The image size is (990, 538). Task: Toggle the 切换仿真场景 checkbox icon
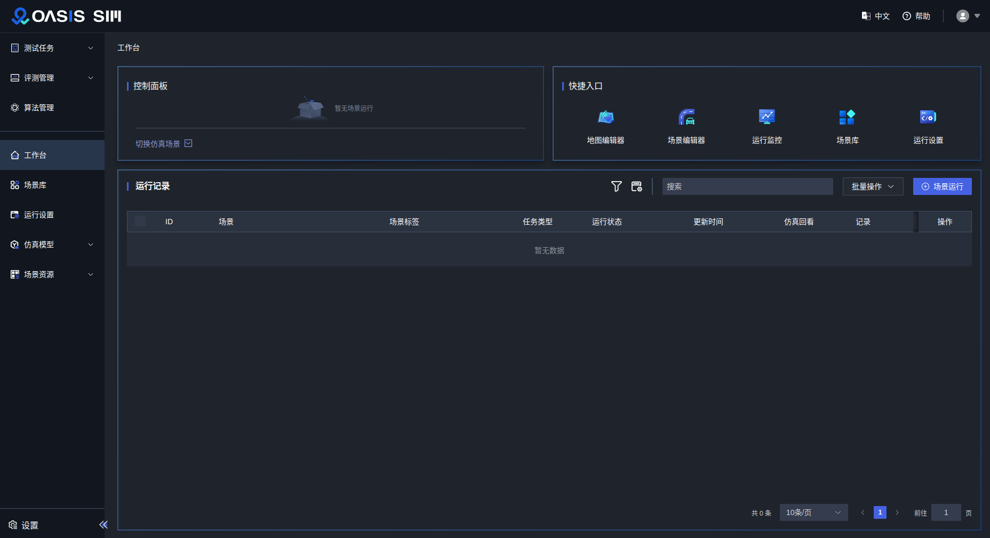(x=188, y=143)
